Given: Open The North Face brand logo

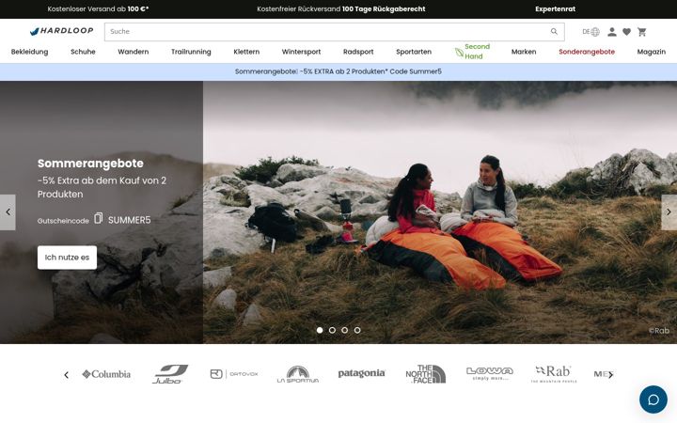Looking at the screenshot, I should pyautogui.click(x=426, y=374).
